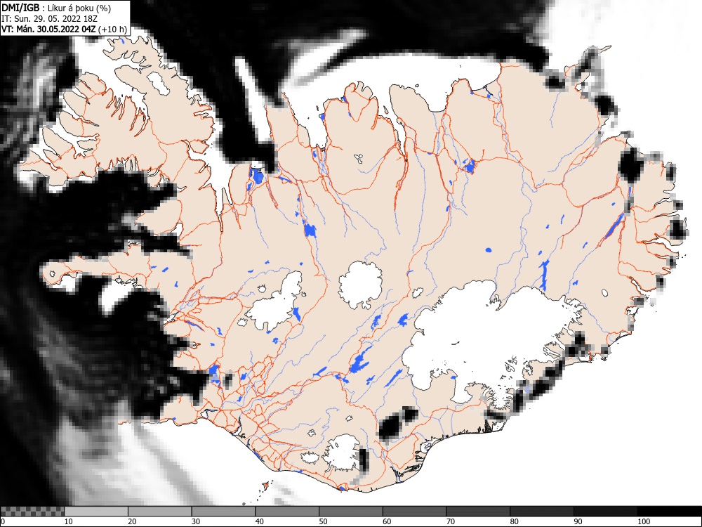Pick the checkered 0–10 legend swatch
This screenshot has width=702, height=527.
point(32,512)
